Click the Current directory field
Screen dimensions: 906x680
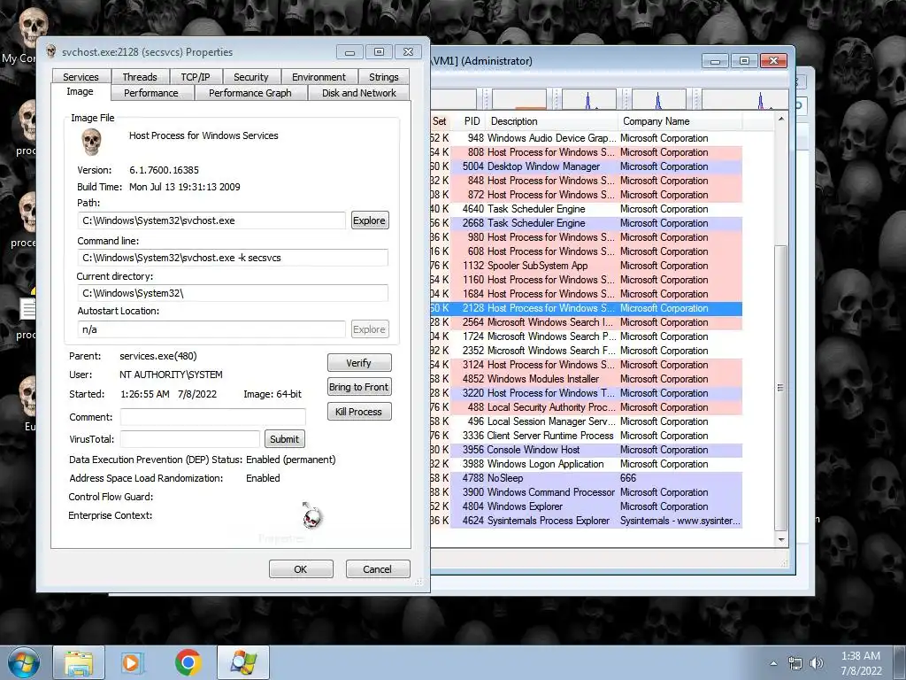pyautogui.click(x=233, y=293)
